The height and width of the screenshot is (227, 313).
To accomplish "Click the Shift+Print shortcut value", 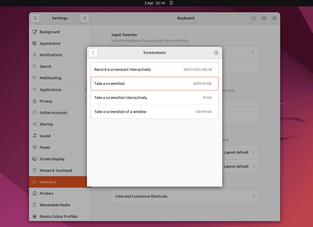I will click(x=202, y=84).
